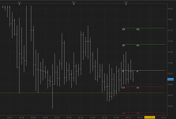This screenshot has height=119, width=176.
Task: Click the 30-08 date axis label
Action: (x=69, y=117)
